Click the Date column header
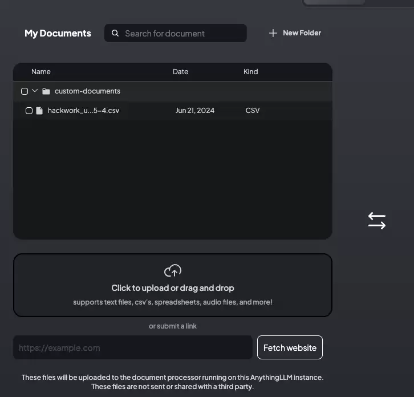 click(181, 71)
